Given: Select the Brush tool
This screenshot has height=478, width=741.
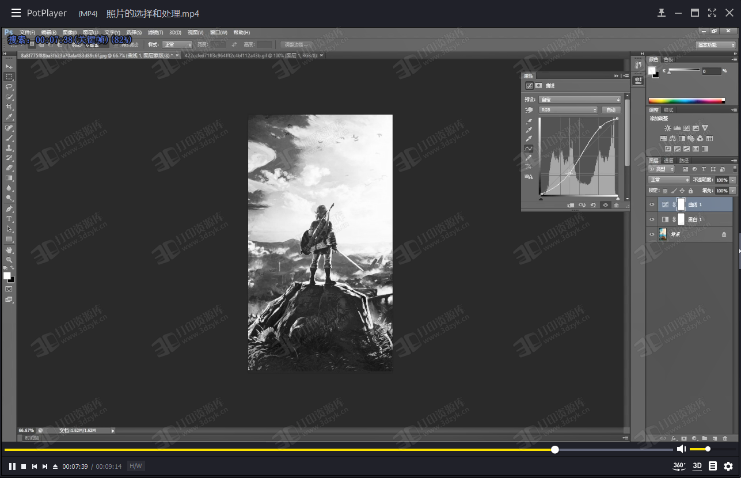Looking at the screenshot, I should [x=9, y=138].
